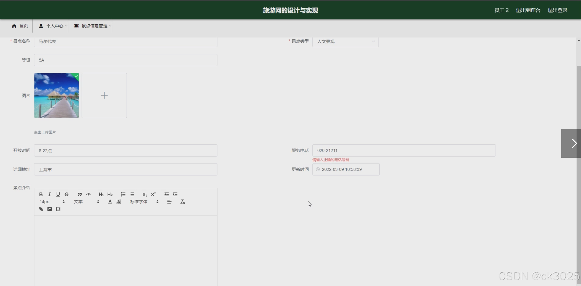Apply ordered numbered list
581x286 pixels.
[123, 194]
